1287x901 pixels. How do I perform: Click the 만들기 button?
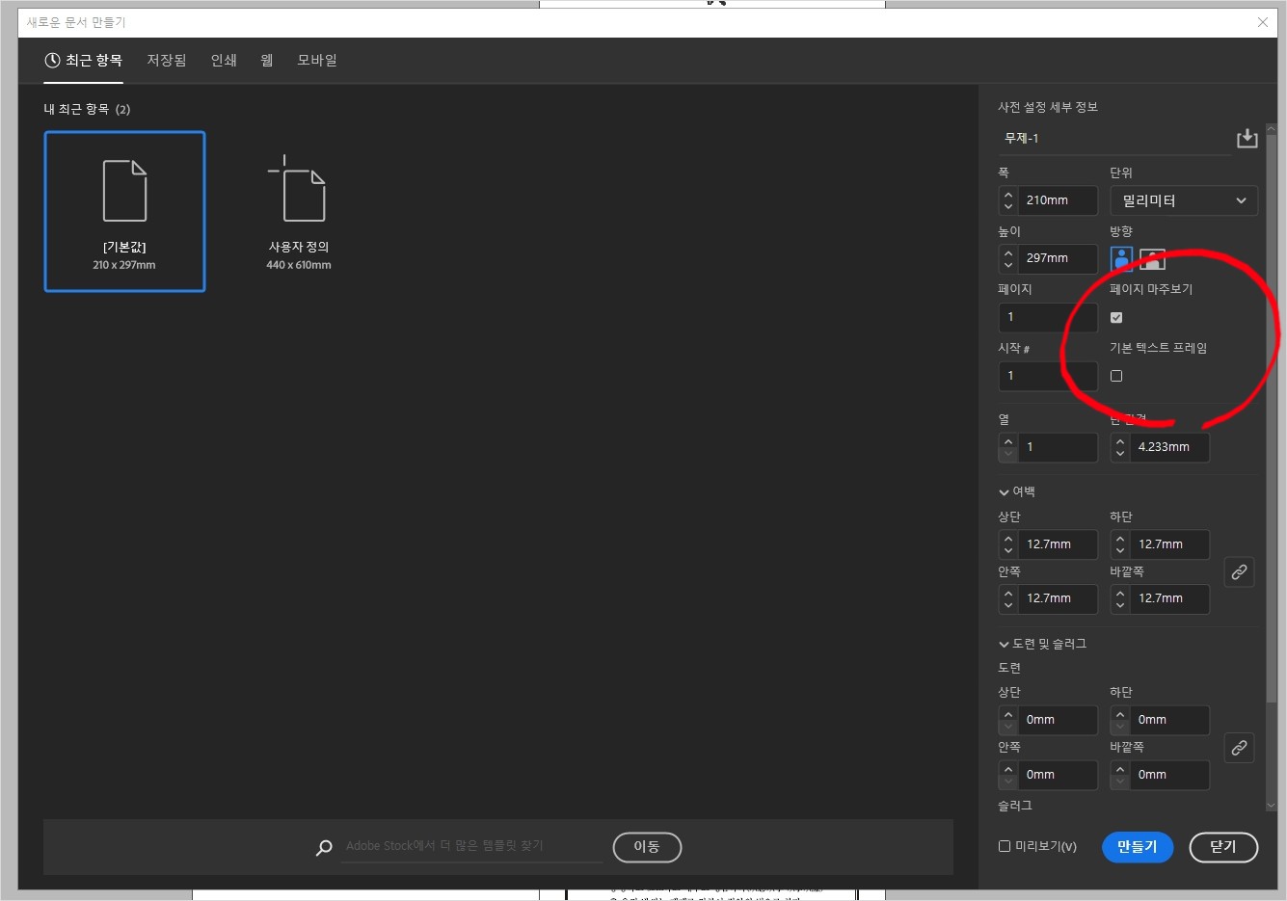1138,847
